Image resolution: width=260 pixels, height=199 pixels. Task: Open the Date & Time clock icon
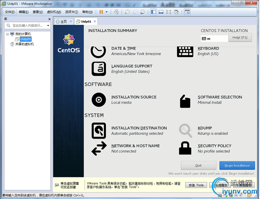(98, 52)
